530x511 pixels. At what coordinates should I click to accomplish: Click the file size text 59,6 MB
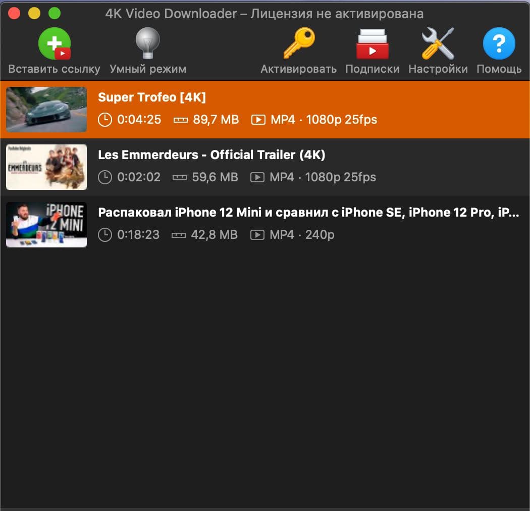[x=215, y=177]
